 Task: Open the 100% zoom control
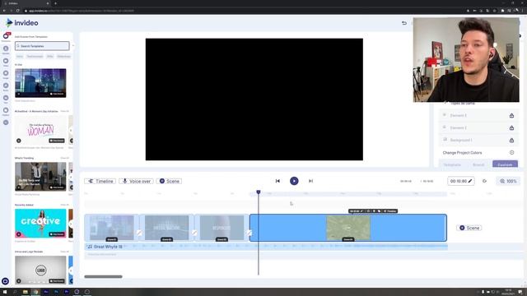(x=508, y=181)
